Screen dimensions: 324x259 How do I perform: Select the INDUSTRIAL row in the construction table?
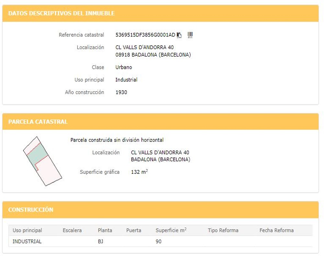(161, 242)
